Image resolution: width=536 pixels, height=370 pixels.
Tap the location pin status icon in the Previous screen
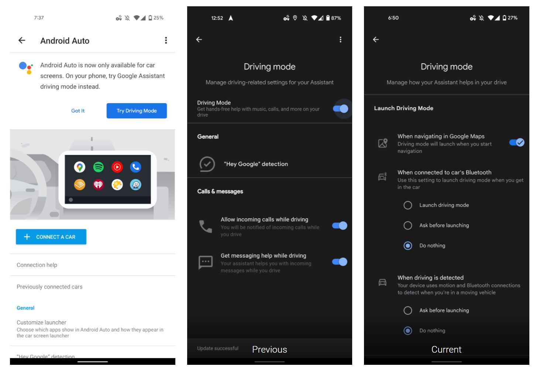point(295,18)
